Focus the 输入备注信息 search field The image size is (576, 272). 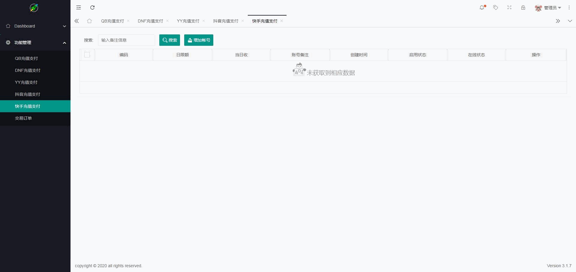(x=126, y=40)
